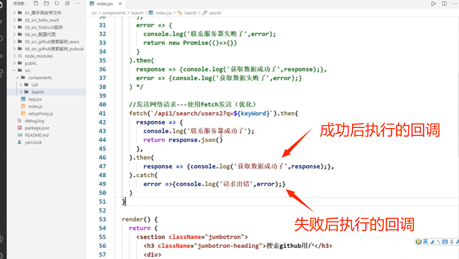Viewport: 459px width, 259px height.
Task: Open README.md file
Action: [x=37, y=135]
